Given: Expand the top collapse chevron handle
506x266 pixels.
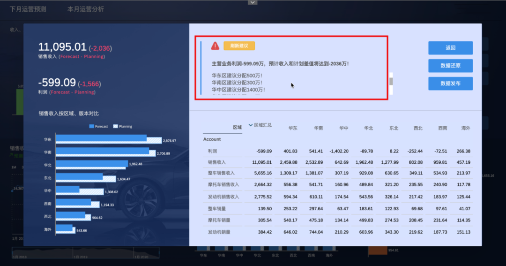Looking at the screenshot, I should pos(253,3).
